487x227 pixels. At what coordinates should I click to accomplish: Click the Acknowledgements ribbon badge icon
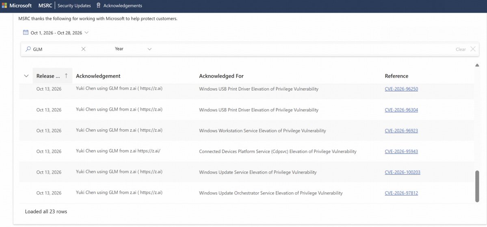(x=98, y=5)
